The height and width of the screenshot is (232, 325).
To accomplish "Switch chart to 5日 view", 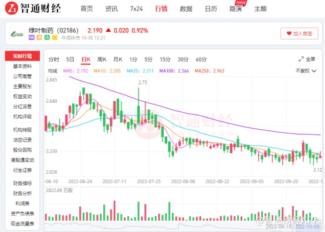I will pos(70,59).
